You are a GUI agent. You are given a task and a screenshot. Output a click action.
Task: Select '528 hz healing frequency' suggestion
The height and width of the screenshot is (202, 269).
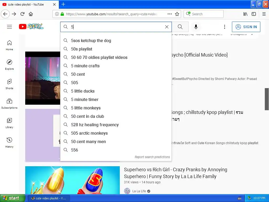116,125
